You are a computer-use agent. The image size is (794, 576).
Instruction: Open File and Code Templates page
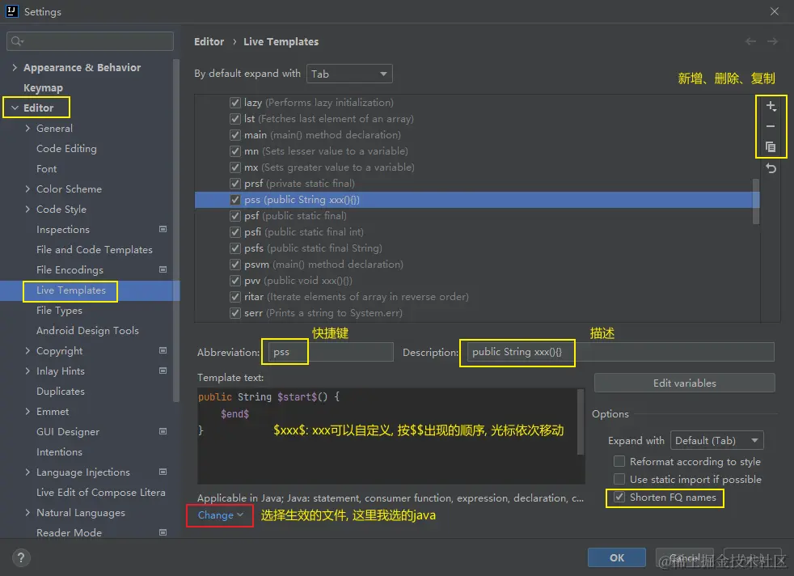[94, 250]
